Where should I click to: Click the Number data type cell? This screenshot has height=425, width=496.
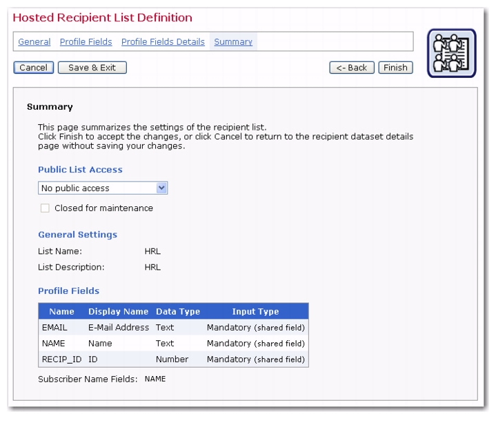click(172, 359)
